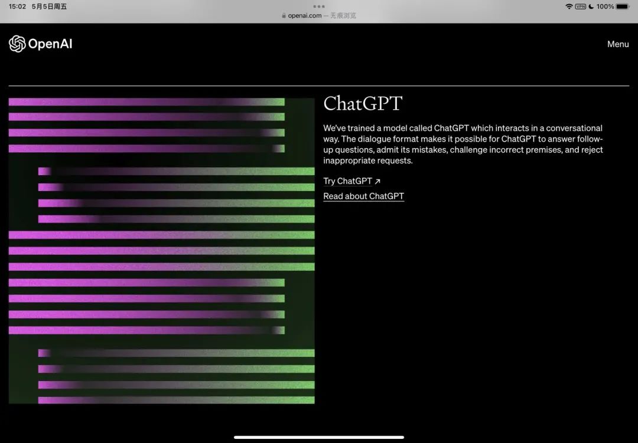
Task: Tap the home indicator bar at the bottom
Action: 318,437
